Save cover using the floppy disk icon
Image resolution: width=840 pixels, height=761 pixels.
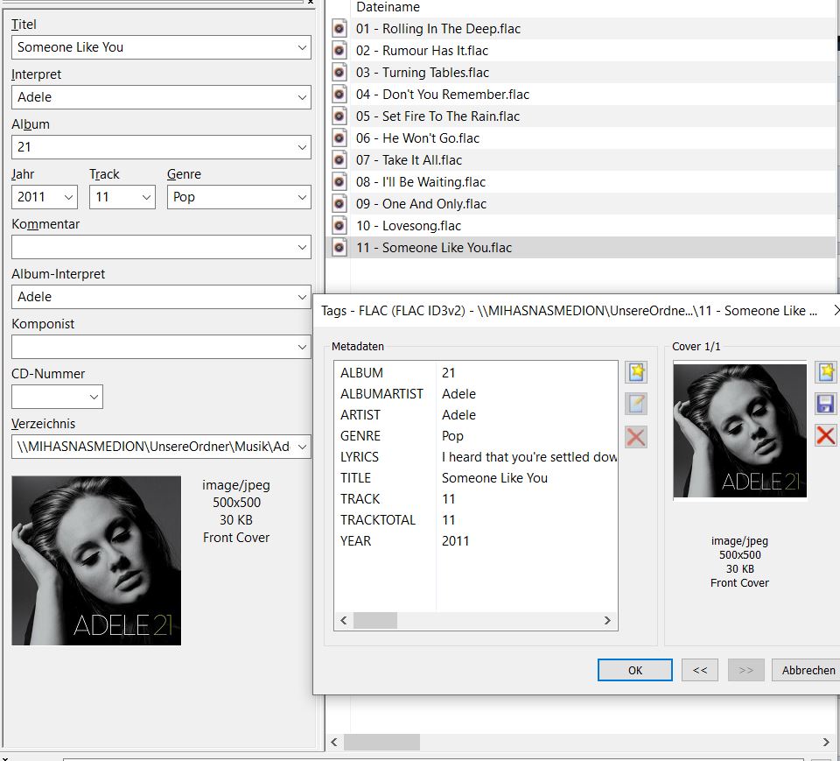tap(825, 404)
